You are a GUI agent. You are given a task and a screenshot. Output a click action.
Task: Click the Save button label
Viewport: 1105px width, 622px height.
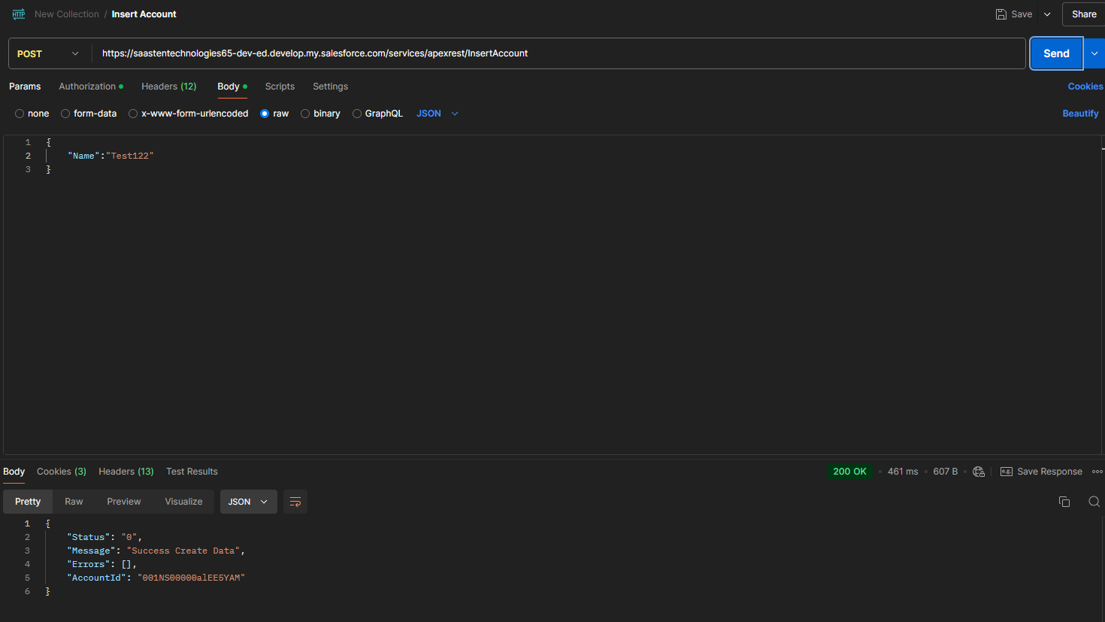[1022, 14]
